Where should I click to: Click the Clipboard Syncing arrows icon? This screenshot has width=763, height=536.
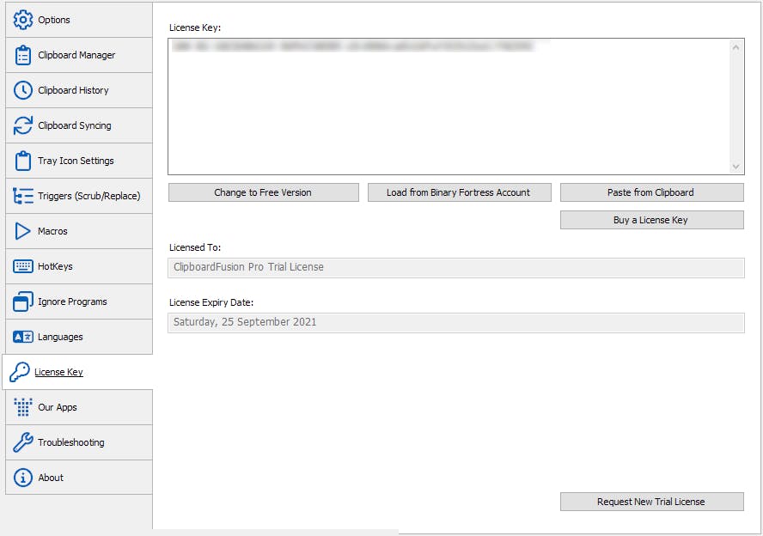[x=23, y=125]
